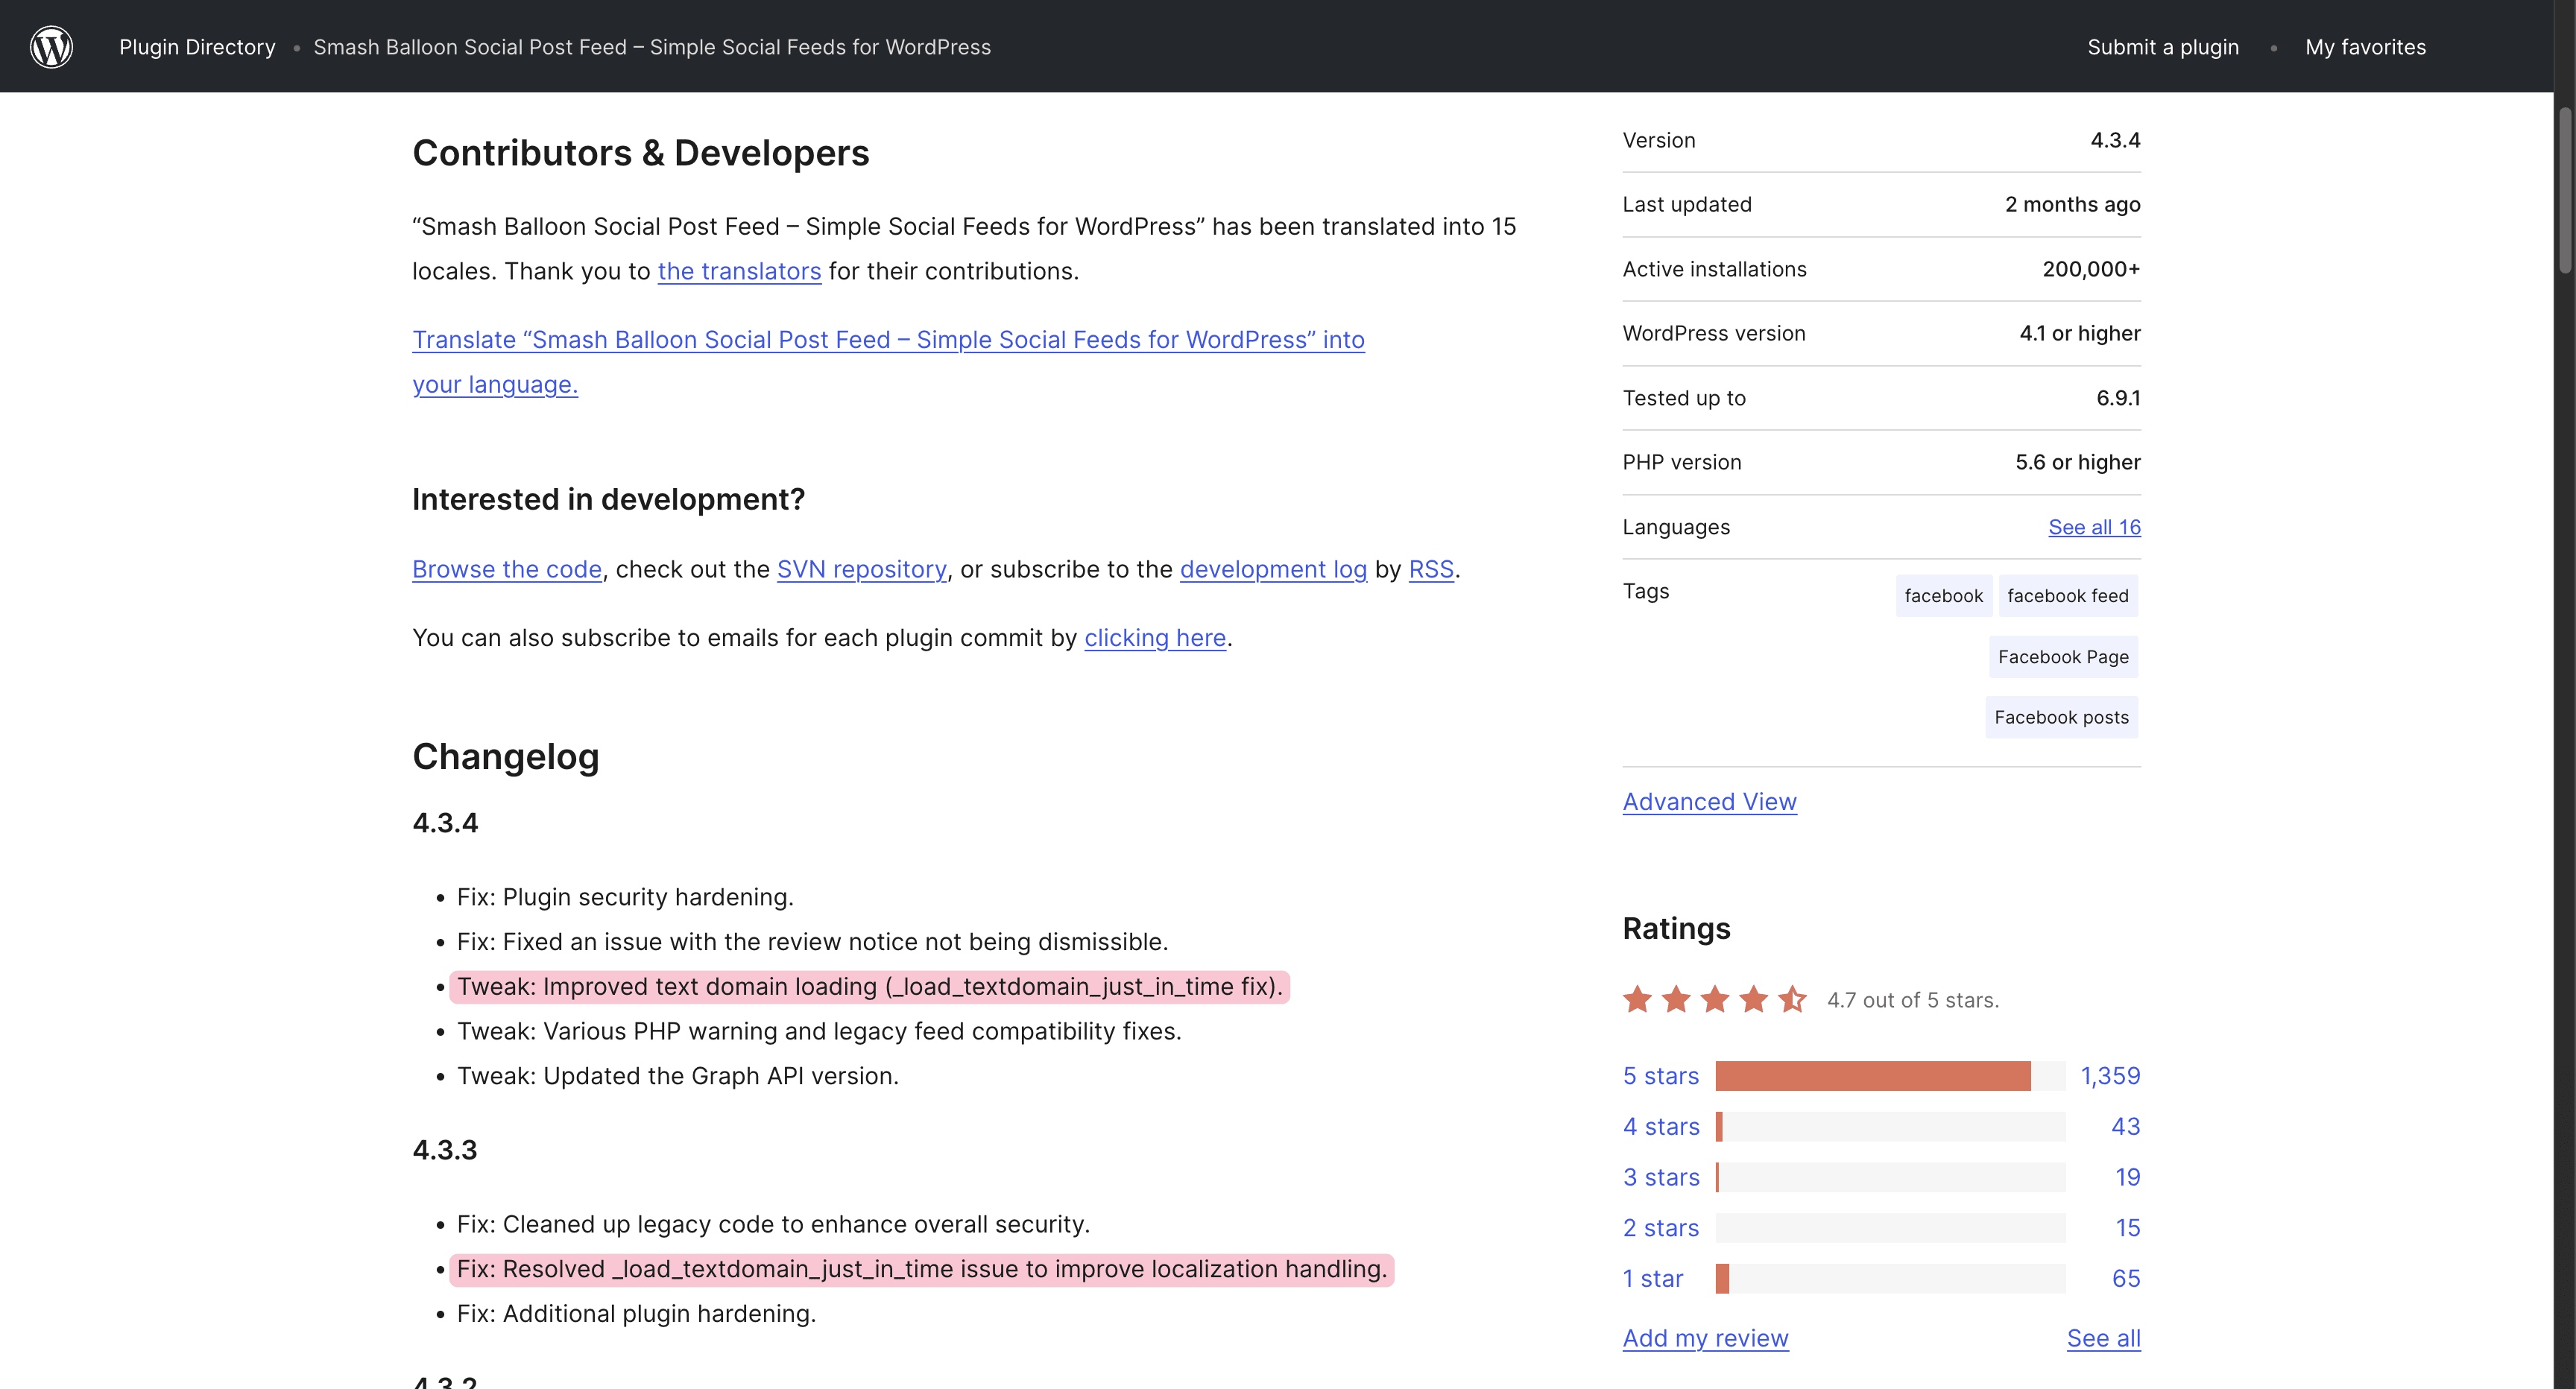Click highlighted 'Tweak: Improved text domain loading' entry
Viewport: 2576px width, 1389px height.
[870, 987]
